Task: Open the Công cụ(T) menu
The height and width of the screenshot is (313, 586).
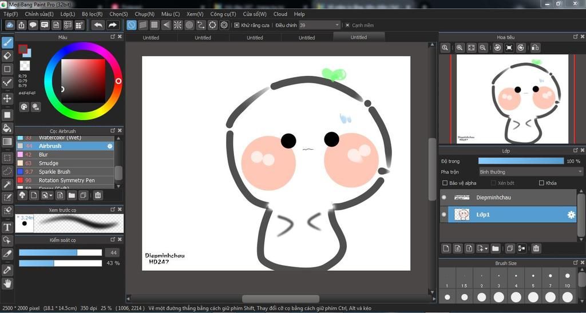Action: click(x=223, y=14)
